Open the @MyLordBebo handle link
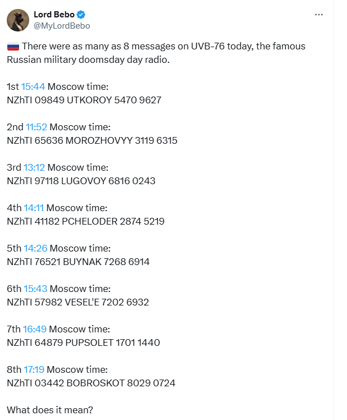Screen dimensions: 347x420 [62, 26]
